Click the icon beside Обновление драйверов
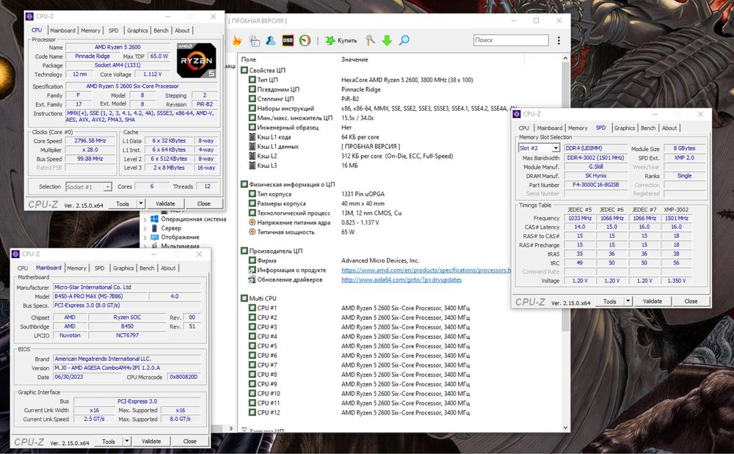 point(252,279)
